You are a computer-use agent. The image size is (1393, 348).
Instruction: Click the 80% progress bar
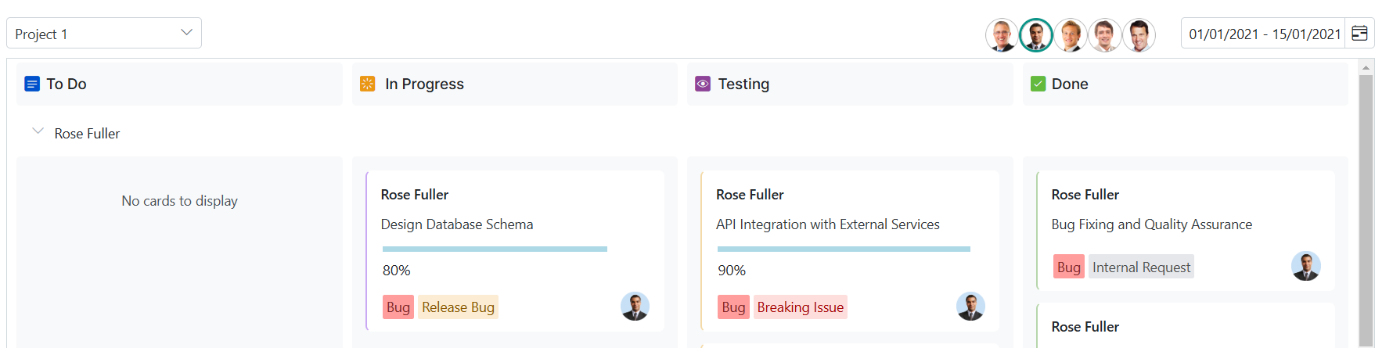click(x=495, y=249)
